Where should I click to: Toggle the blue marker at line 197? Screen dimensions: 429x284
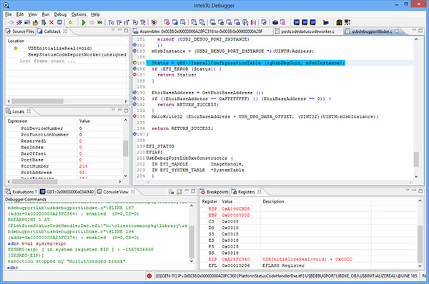click(134, 134)
